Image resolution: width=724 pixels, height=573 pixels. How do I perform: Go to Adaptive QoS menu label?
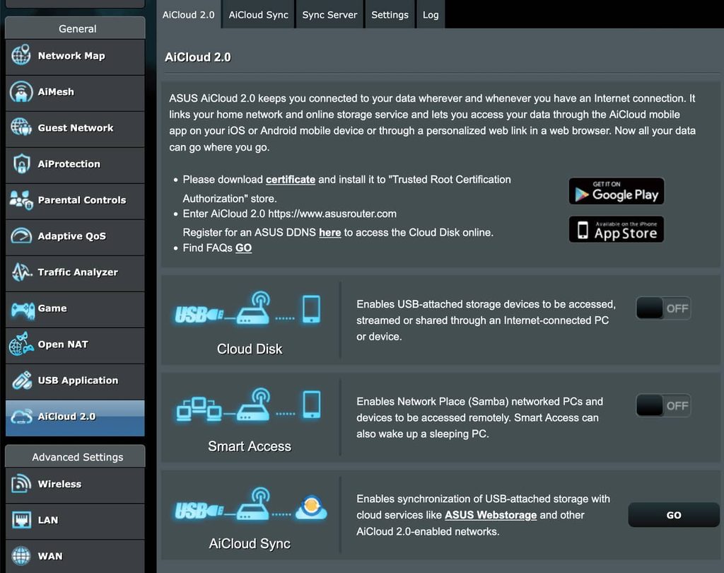[72, 236]
